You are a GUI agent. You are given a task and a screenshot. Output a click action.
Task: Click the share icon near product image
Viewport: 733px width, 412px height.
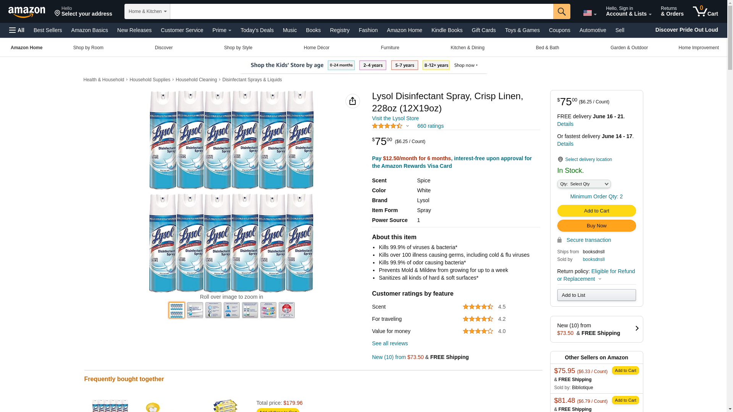[353, 101]
